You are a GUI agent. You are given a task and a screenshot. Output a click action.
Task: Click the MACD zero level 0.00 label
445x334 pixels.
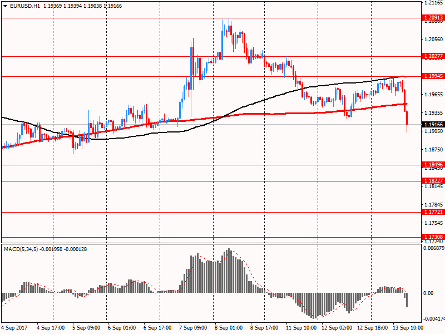tap(428, 293)
